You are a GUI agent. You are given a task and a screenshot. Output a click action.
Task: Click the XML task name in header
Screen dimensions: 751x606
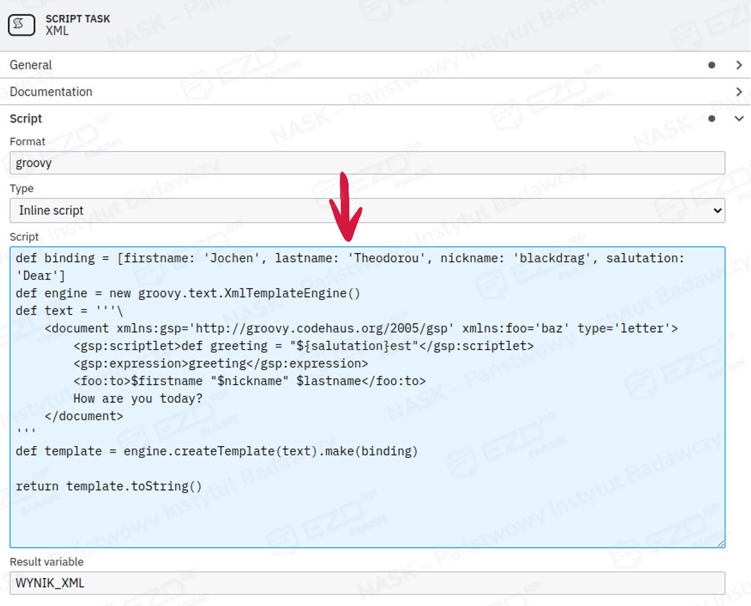coord(57,31)
